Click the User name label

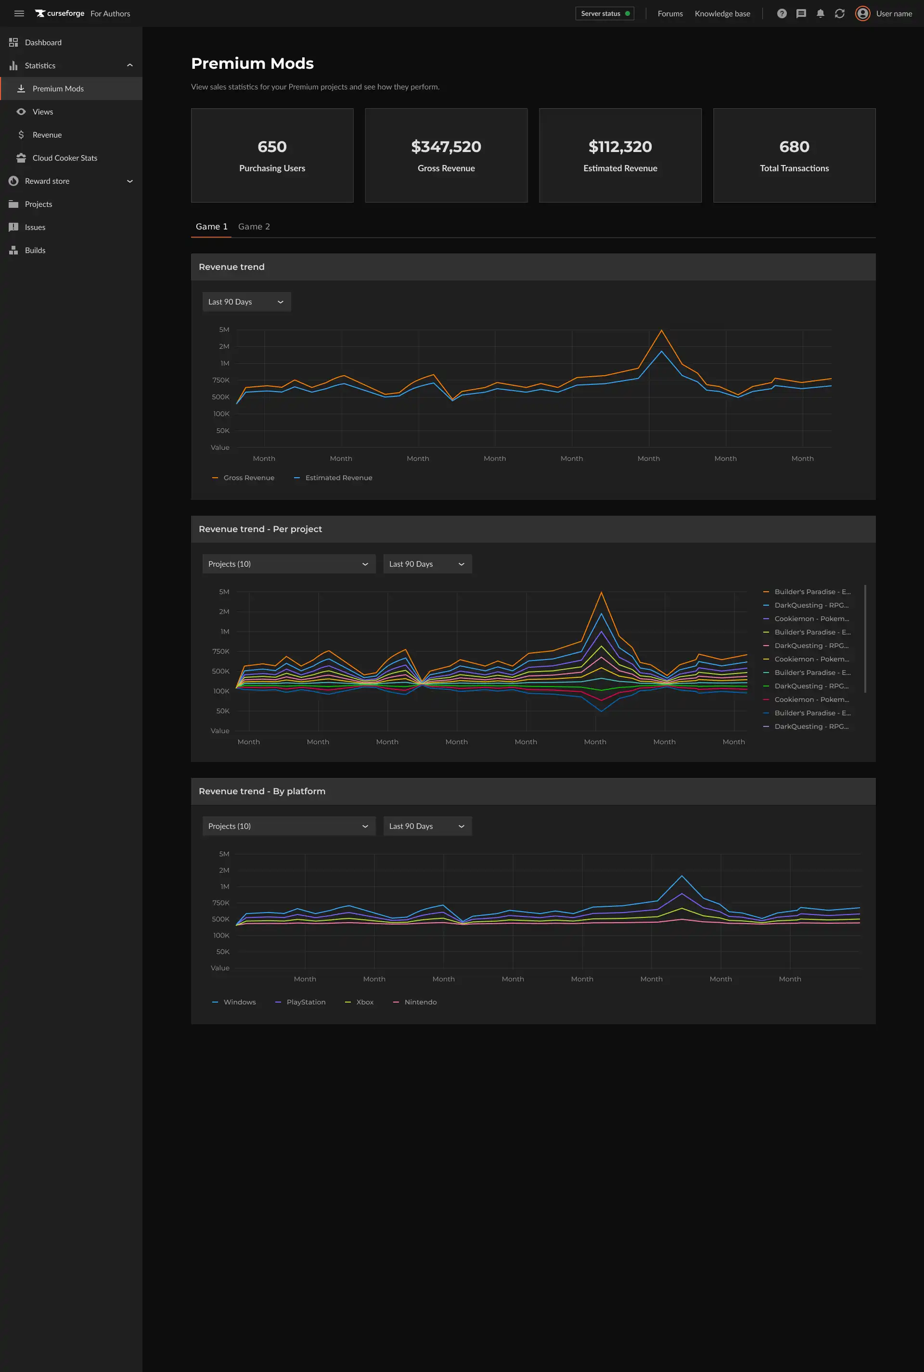tap(894, 13)
